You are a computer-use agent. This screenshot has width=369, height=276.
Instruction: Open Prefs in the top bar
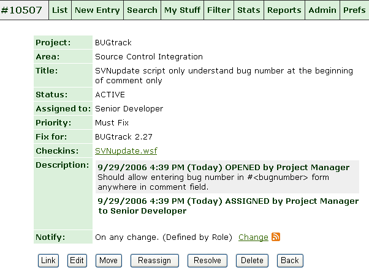354,10
